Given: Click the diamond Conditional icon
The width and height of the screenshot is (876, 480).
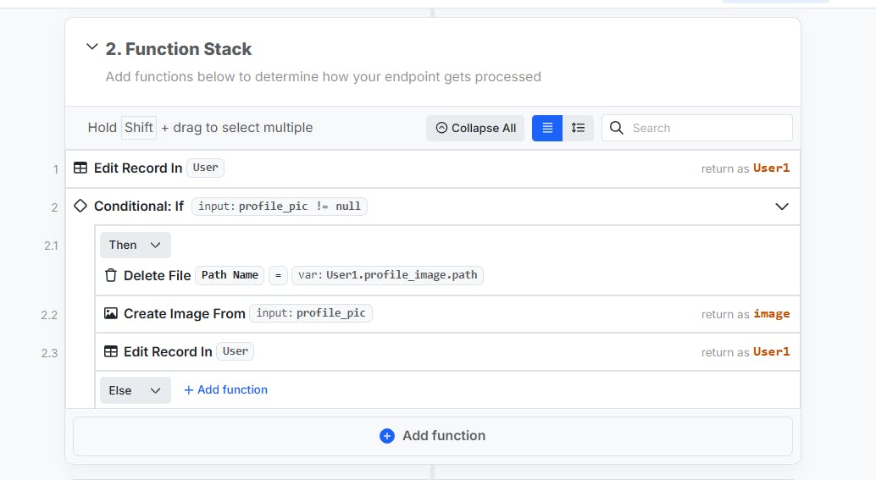Looking at the screenshot, I should click(80, 206).
